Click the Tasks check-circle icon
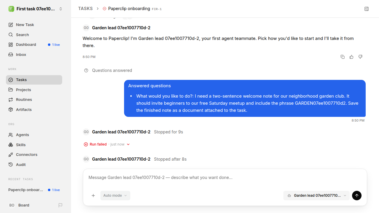The image size is (379, 213). click(11, 80)
